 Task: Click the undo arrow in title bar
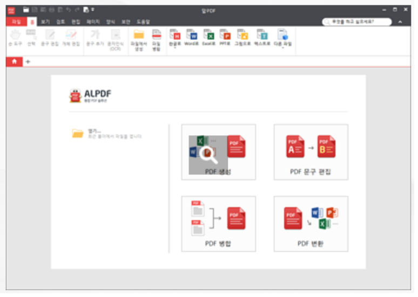point(69,10)
